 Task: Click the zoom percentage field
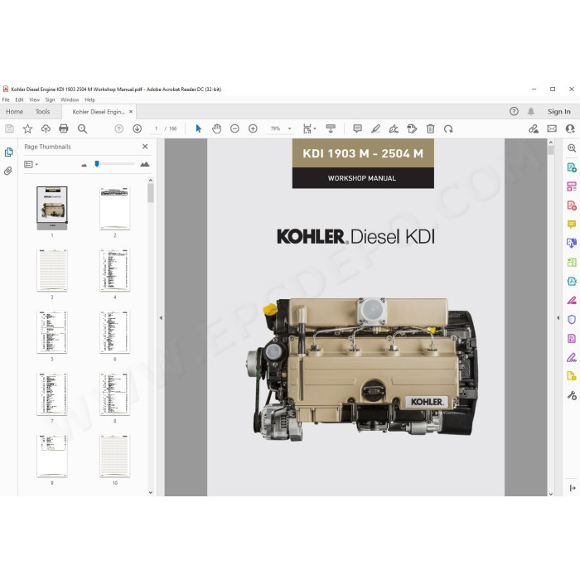275,128
